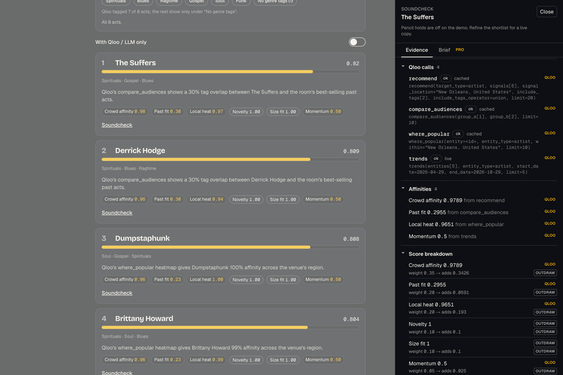Click Local heat 0.97 chip on The Suffers

(x=206, y=112)
